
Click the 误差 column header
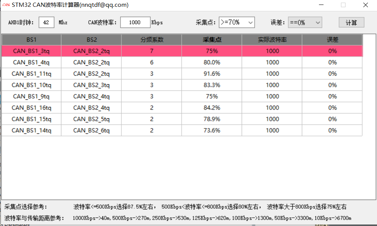point(332,39)
